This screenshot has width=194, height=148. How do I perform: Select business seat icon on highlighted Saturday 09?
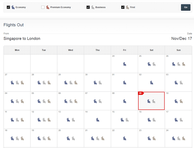[x=154, y=102]
